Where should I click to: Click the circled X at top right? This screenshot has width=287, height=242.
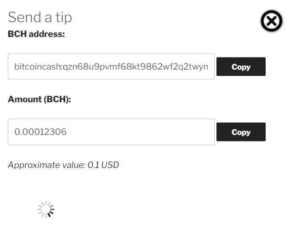point(271,20)
